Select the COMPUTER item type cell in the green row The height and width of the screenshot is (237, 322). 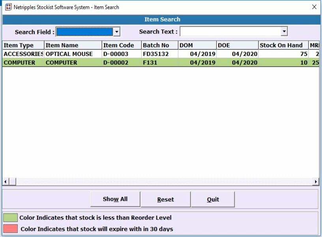[x=23, y=63]
